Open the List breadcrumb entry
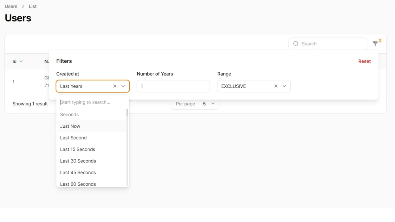This screenshot has width=395, height=222. 32,6
